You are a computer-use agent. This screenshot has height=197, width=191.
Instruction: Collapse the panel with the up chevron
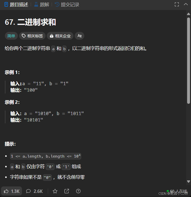[x=186, y=4]
